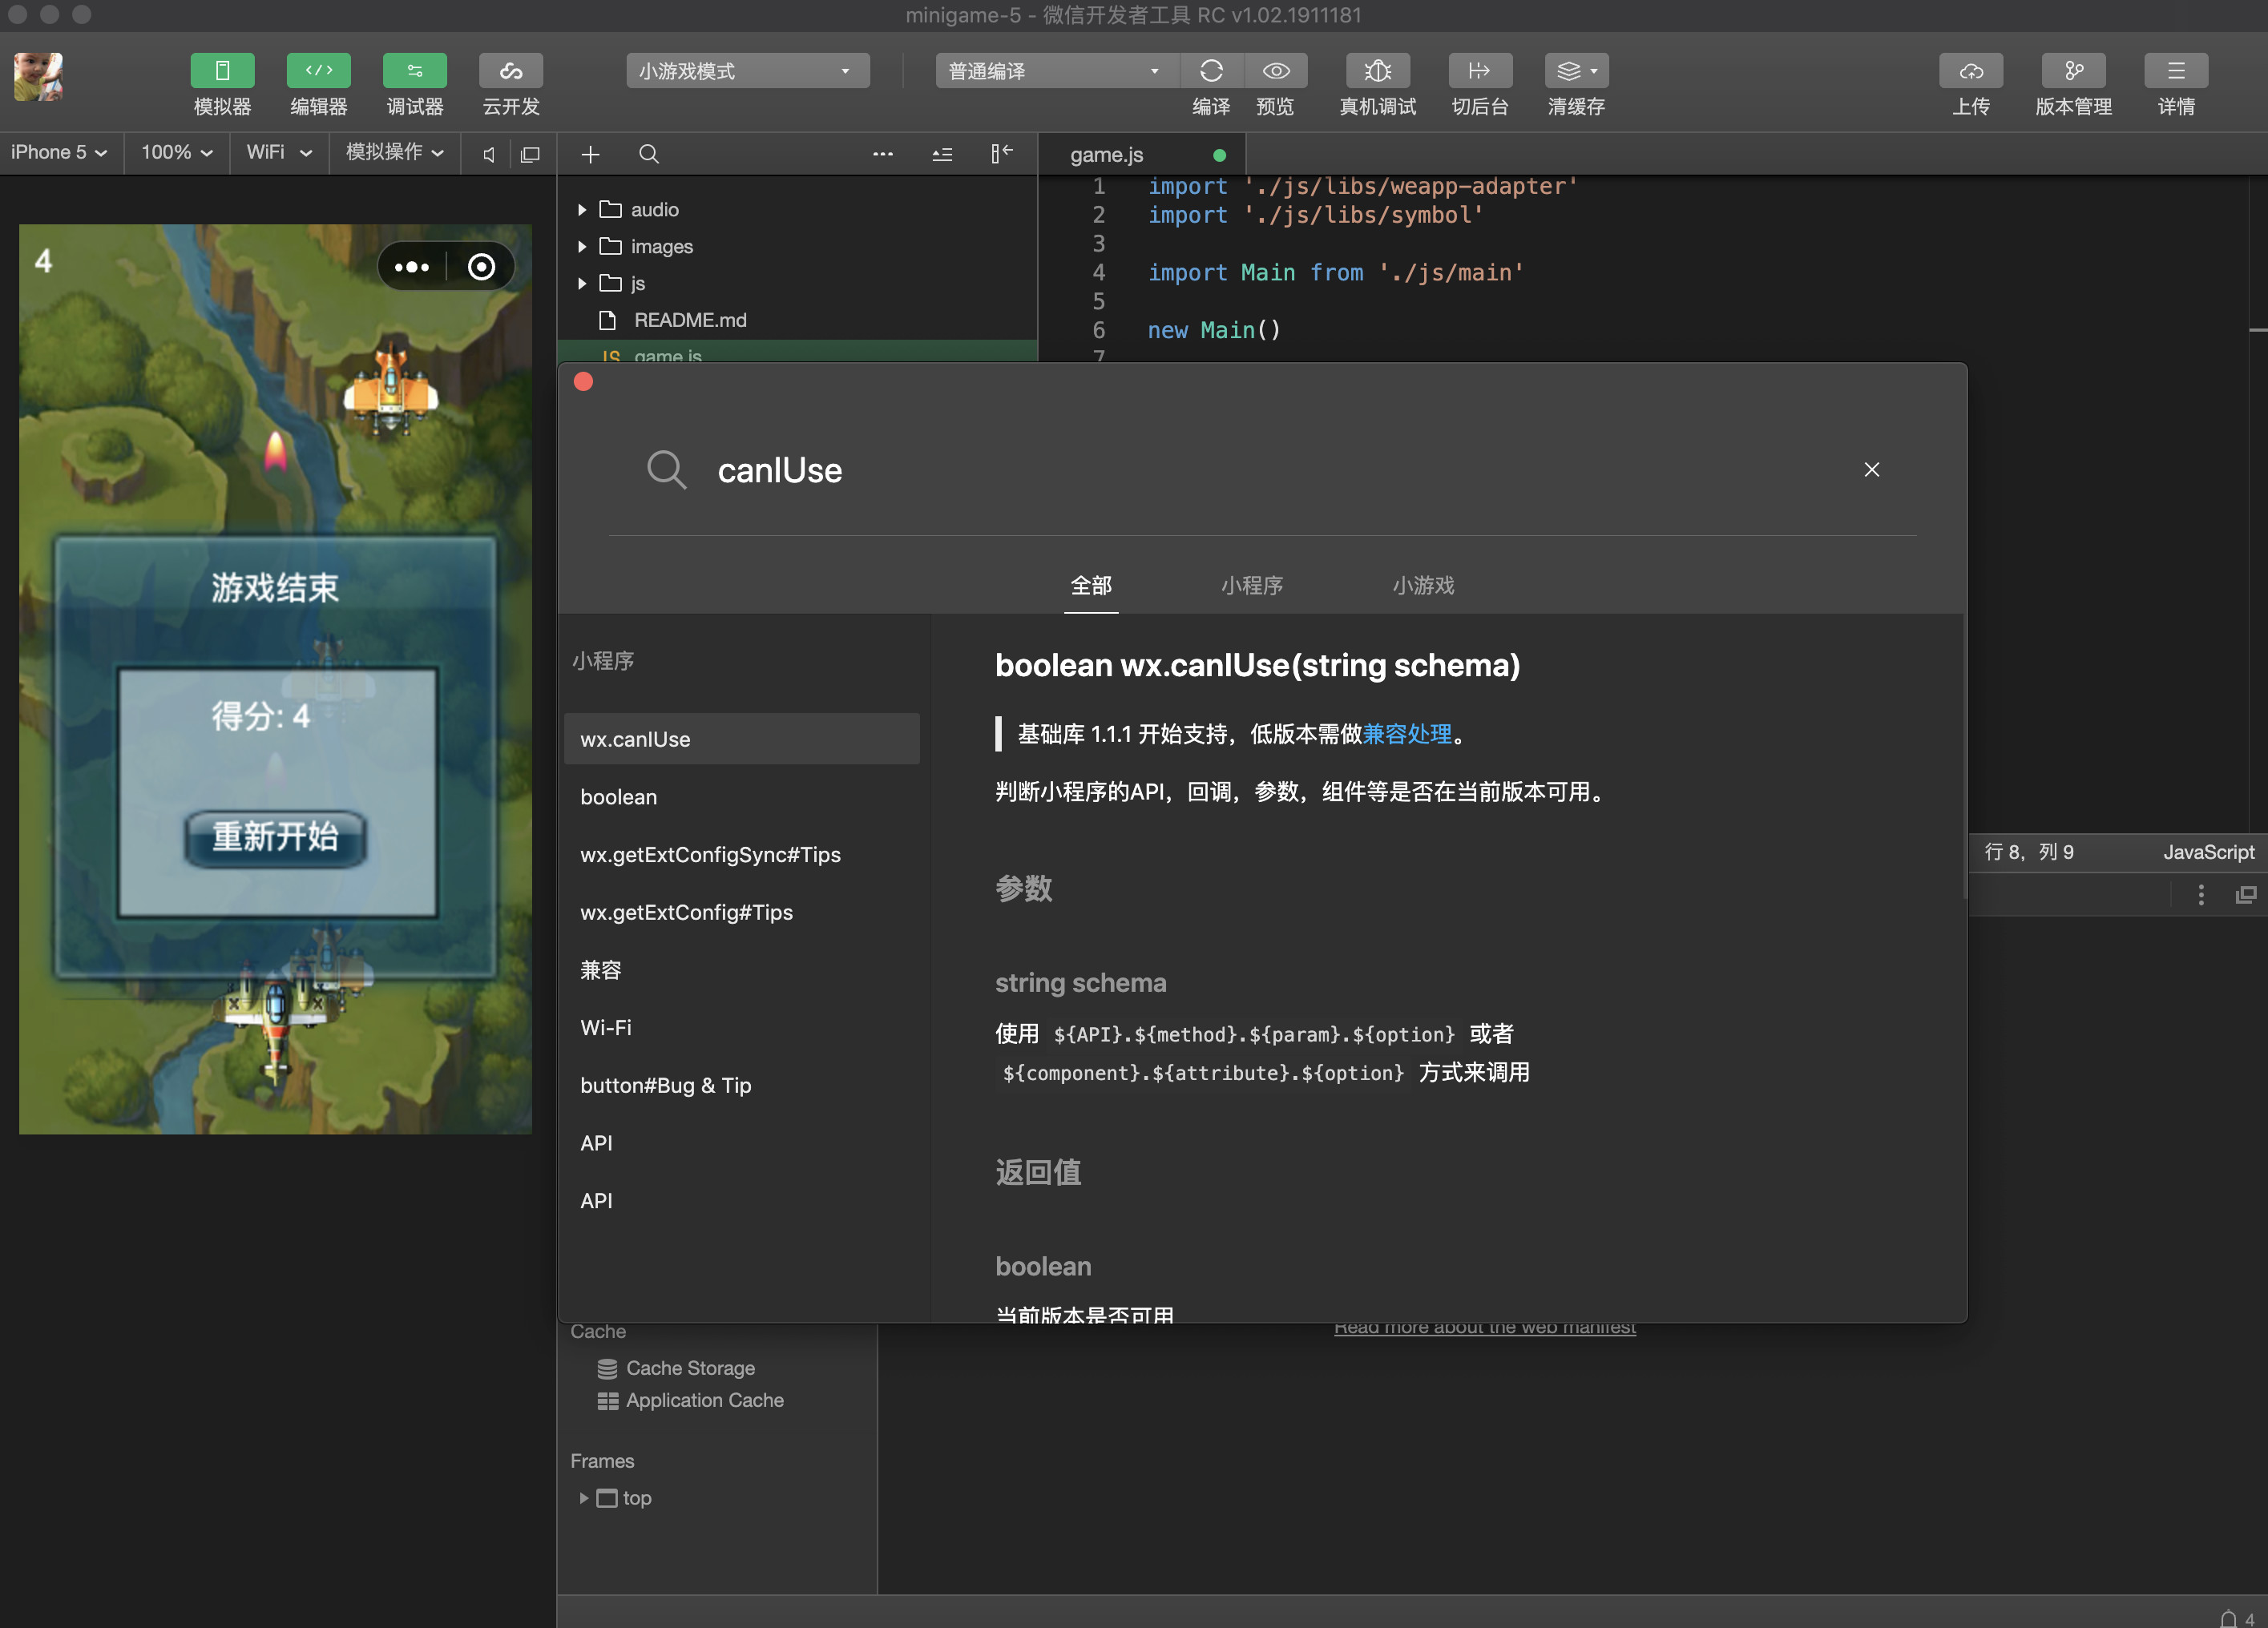Select wx.getExtConfigSync#Tips result
The image size is (2268, 1628).
pos(742,855)
